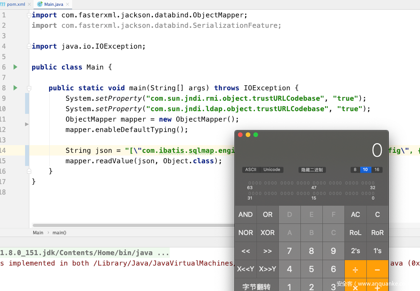Click the editor horizontal scrollbar

tap(133, 225)
